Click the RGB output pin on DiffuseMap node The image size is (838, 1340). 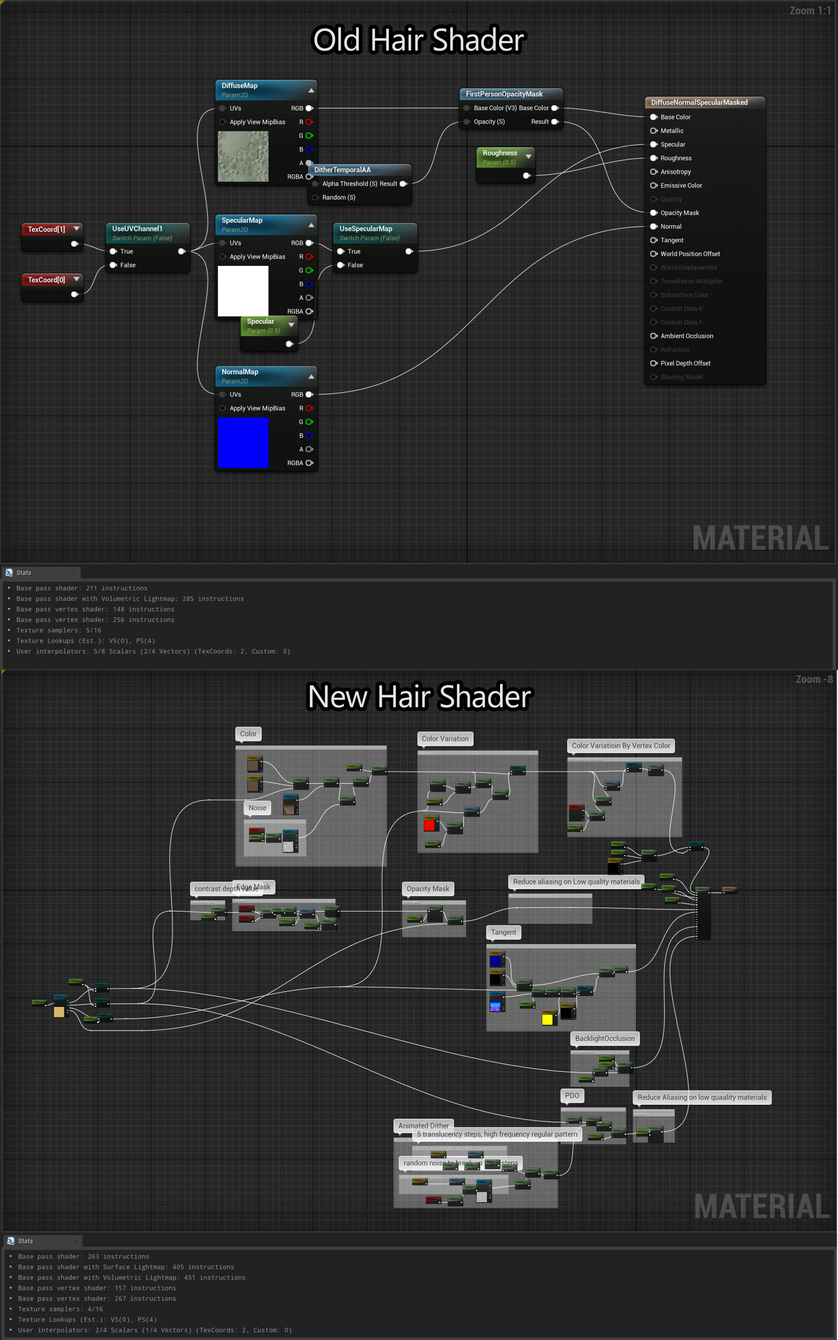(x=309, y=108)
